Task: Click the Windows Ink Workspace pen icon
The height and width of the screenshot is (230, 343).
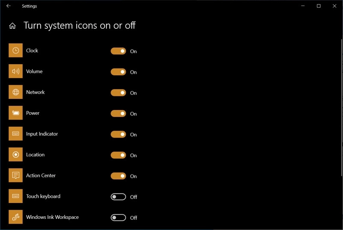Action: (15, 217)
